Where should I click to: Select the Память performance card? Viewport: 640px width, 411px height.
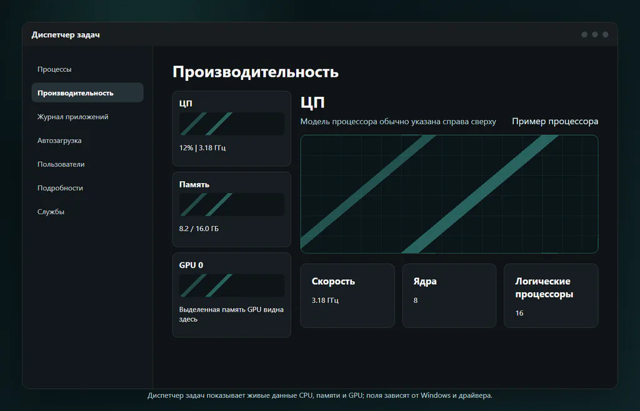[232, 209]
